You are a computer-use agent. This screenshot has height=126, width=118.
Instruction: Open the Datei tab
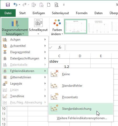(8, 13)
